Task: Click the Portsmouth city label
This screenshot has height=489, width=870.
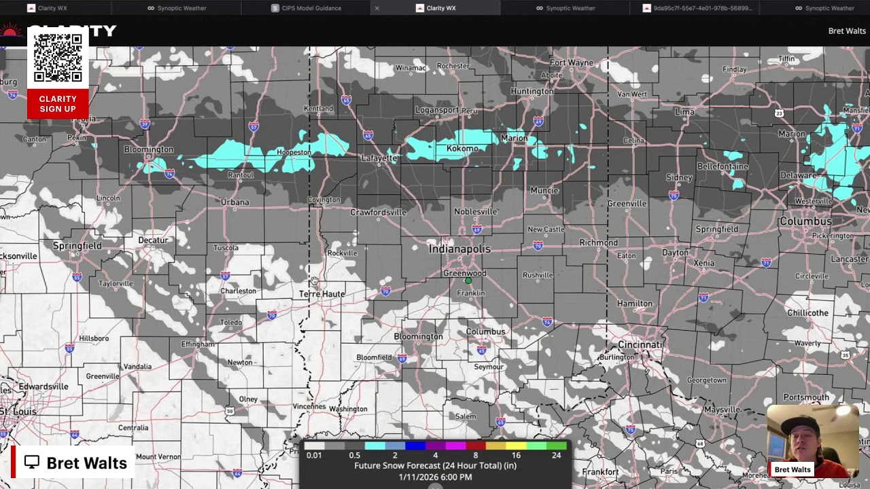Action: [806, 397]
